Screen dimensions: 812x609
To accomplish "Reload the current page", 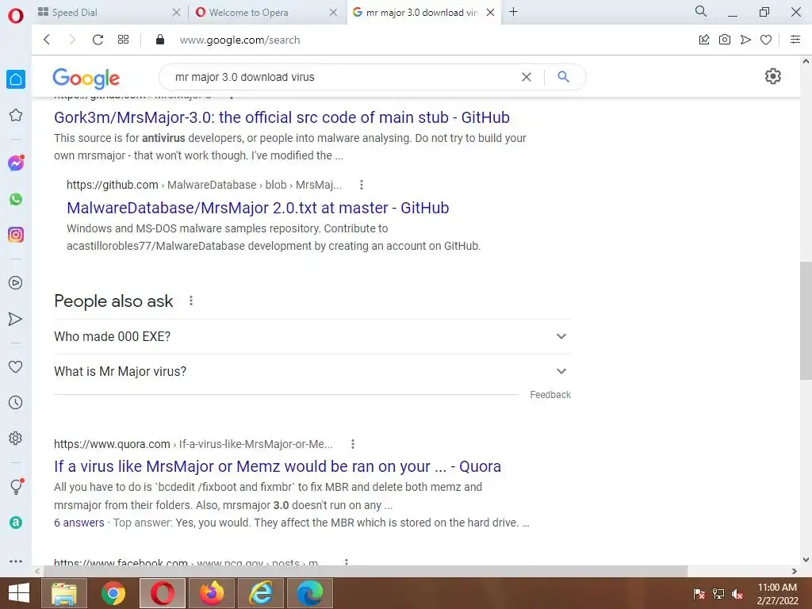I will 98,40.
